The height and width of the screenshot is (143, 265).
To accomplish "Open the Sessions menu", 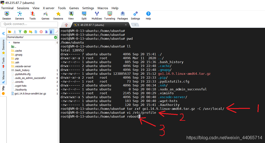I will point(23,8).
